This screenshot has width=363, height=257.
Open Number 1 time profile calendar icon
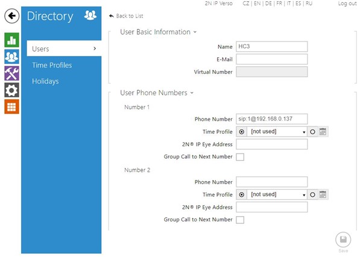323,131
